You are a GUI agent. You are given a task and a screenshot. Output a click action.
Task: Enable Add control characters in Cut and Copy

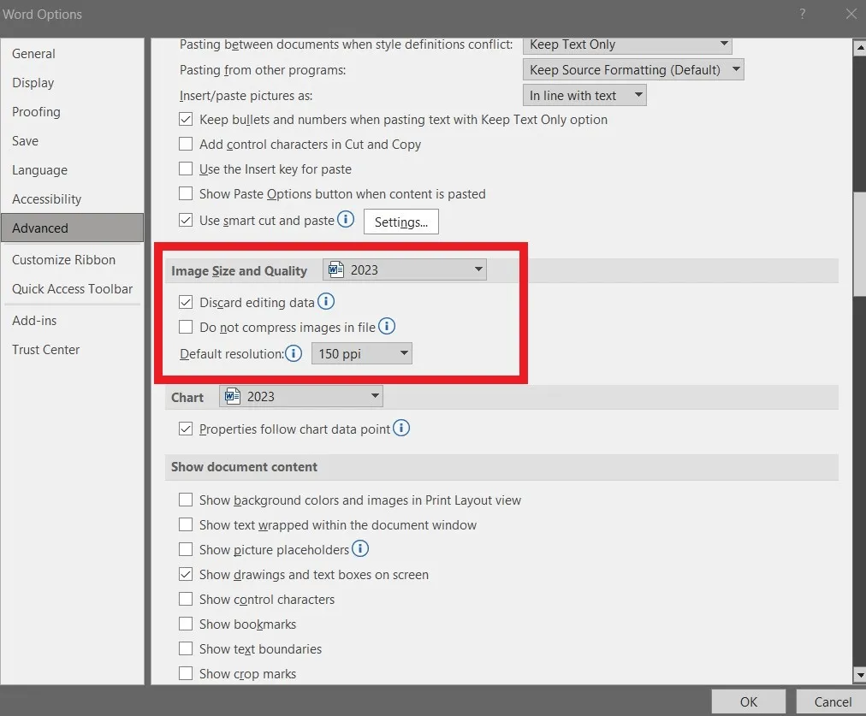click(186, 144)
